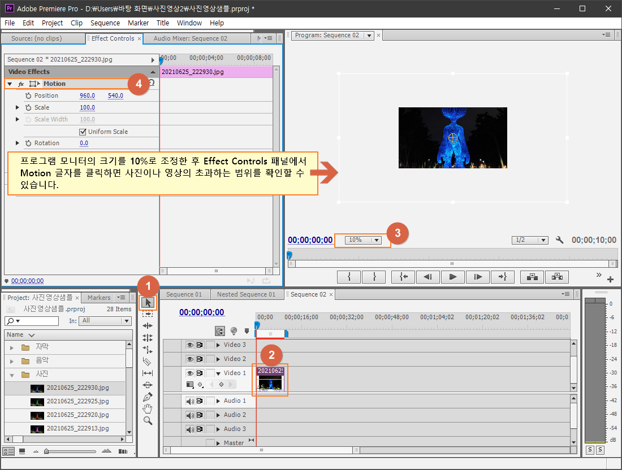
Task: Switch Project panel to icon view
Action: point(22,451)
